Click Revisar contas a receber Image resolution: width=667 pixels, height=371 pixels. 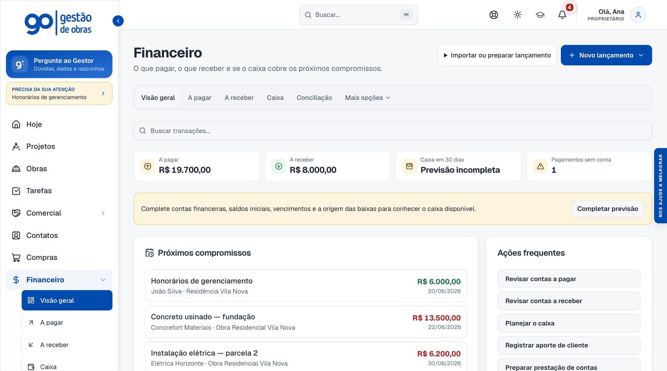(x=569, y=301)
